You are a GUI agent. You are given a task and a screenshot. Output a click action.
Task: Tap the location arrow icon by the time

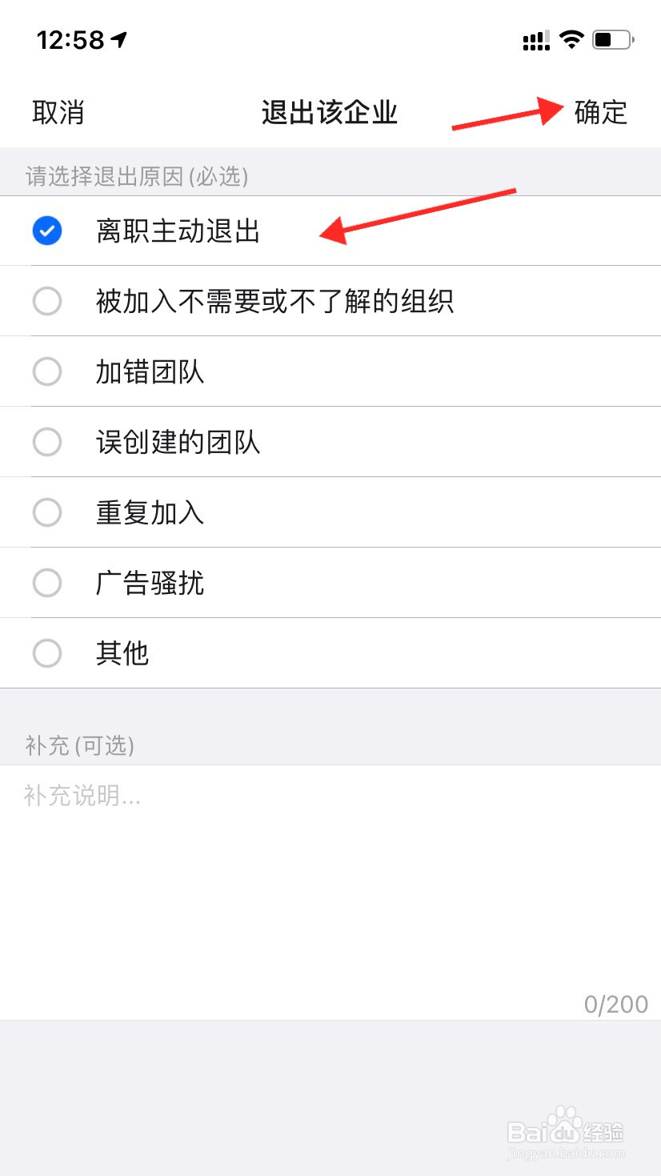[x=119, y=39]
